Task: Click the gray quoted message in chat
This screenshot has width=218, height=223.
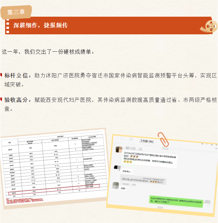Action: click(x=144, y=180)
